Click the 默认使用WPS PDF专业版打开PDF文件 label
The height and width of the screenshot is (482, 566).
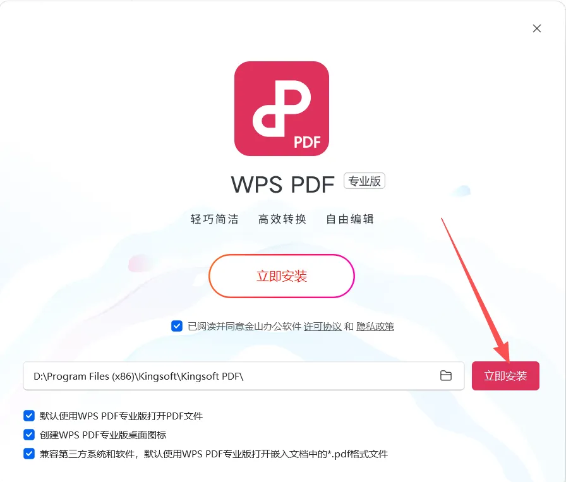tap(121, 416)
